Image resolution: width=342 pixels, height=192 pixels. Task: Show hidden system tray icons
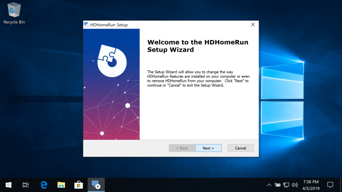(269, 185)
